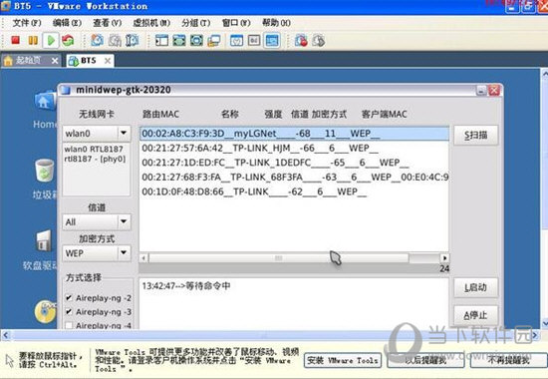Viewport: 548px width, 379px height.
Task: Select the TP-LINK_HJM network row
Action: click(x=294, y=148)
